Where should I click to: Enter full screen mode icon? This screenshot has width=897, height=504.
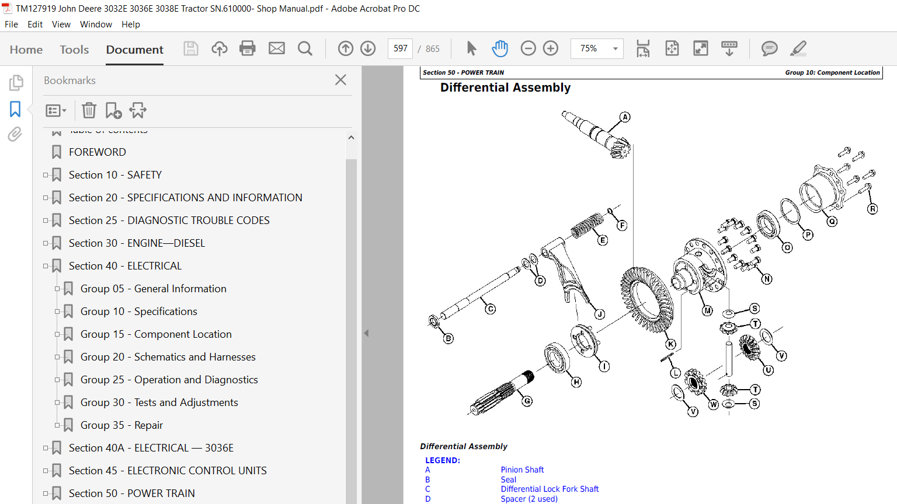[701, 48]
